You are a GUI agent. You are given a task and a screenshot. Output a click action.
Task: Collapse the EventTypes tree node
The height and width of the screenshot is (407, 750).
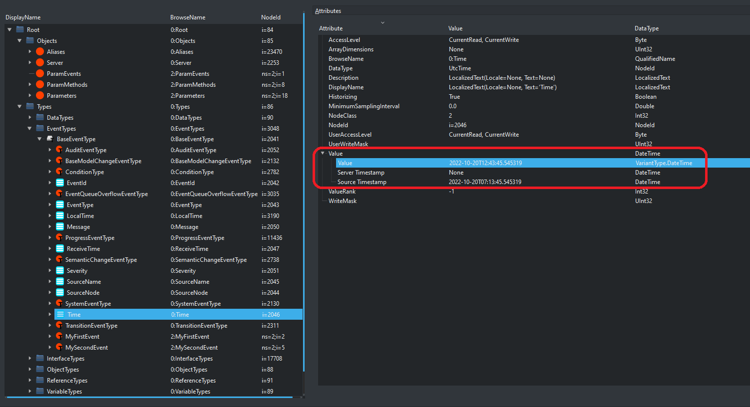click(29, 129)
